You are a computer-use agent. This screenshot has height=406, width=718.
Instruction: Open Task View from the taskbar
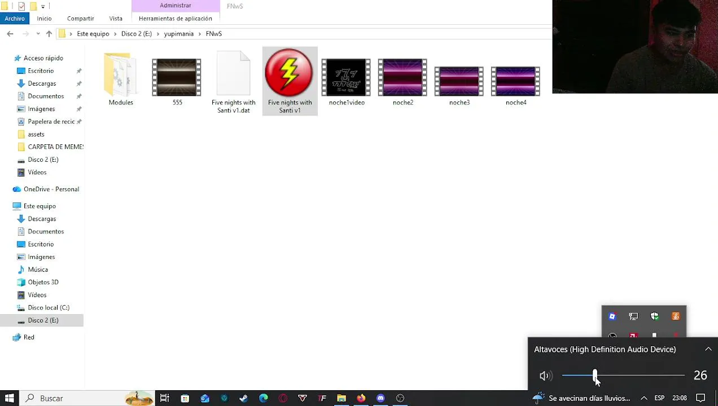[x=164, y=398]
